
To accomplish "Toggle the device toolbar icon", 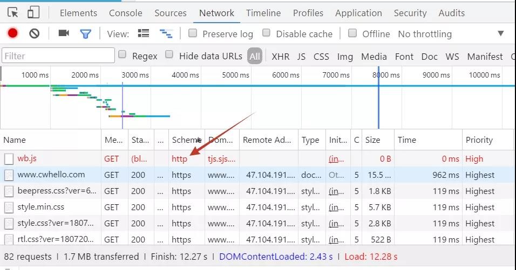I will [33, 13].
